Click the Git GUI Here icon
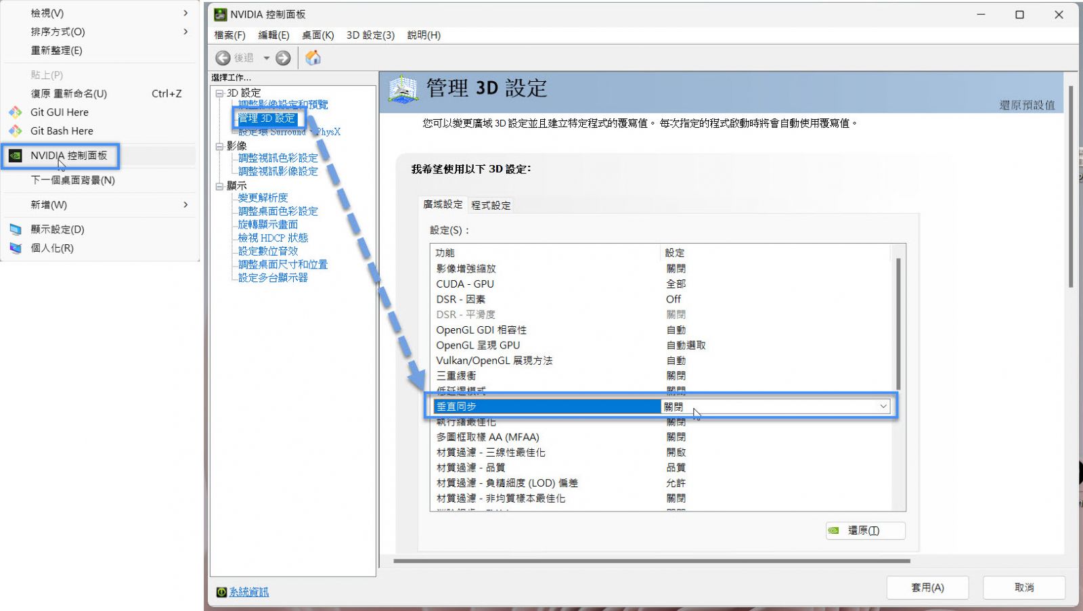The width and height of the screenshot is (1083, 611). click(16, 112)
